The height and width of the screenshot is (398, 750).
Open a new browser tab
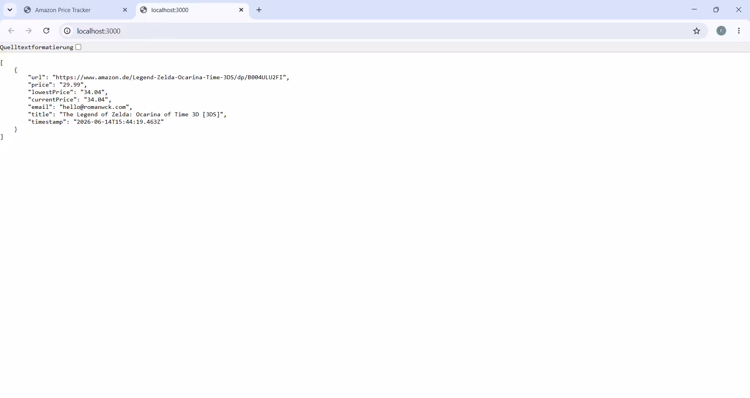(259, 10)
